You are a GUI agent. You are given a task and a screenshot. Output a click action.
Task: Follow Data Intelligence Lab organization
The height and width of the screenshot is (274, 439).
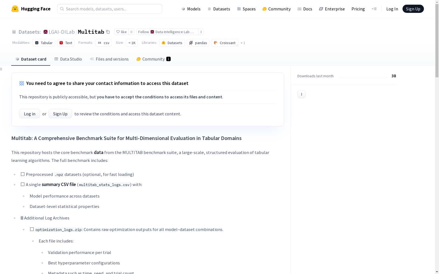click(x=167, y=32)
